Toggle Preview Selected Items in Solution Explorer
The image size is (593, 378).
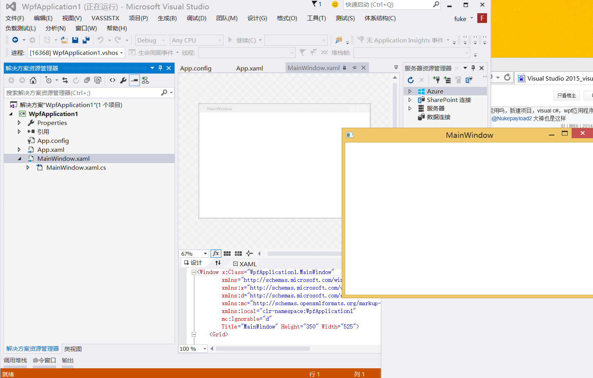tap(134, 80)
